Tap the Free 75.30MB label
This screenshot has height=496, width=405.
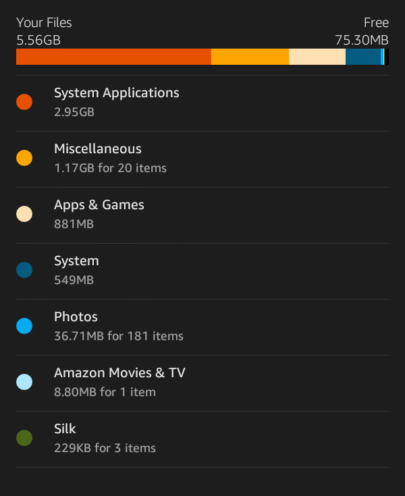362,31
